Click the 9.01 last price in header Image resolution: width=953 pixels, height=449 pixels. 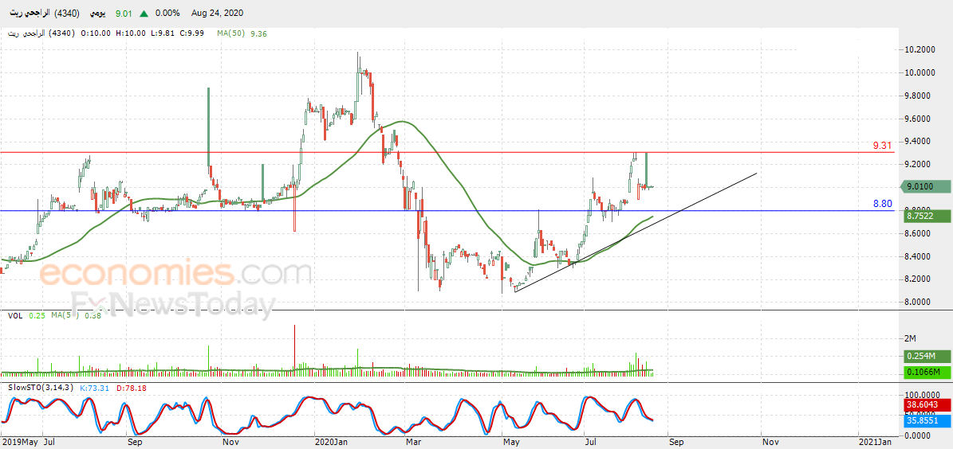125,13
